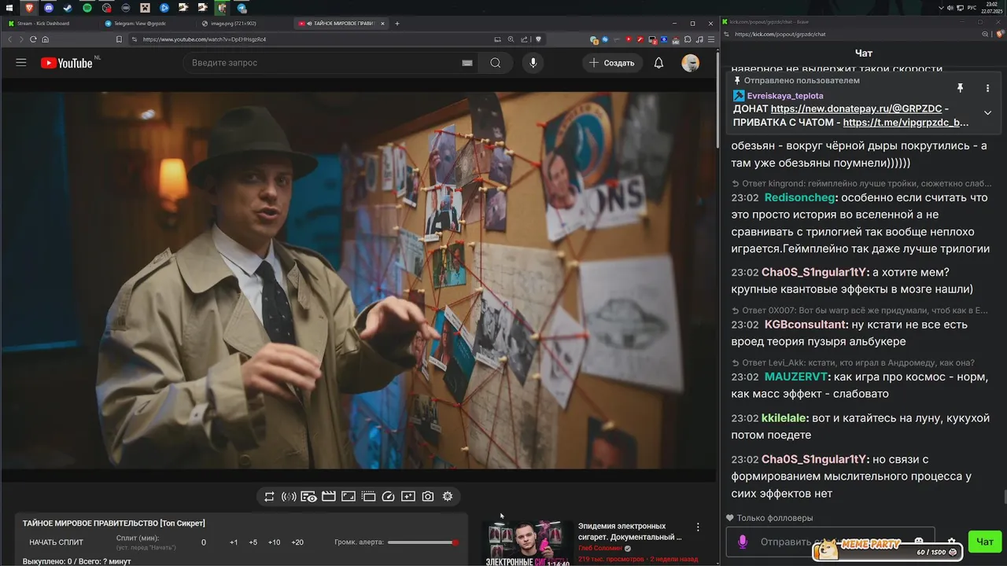Image resolution: width=1007 pixels, height=566 pixels.
Task: Adjust the Громк. алерта volume slider
Action: pos(423,542)
